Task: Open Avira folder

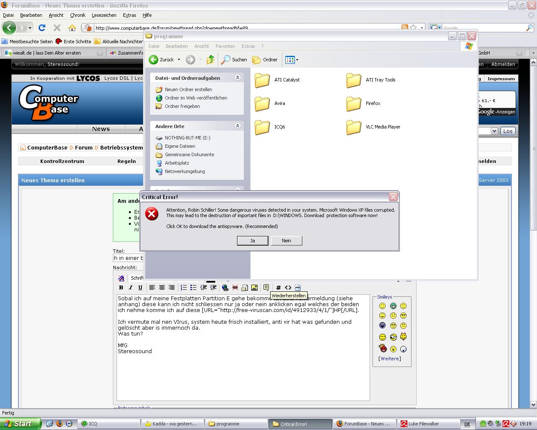Action: tap(270, 103)
